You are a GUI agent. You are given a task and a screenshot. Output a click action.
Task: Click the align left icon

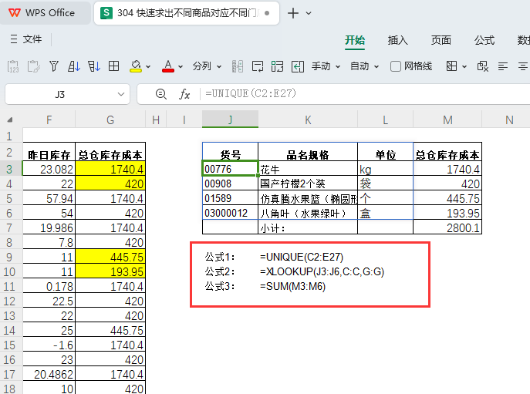pos(503,66)
